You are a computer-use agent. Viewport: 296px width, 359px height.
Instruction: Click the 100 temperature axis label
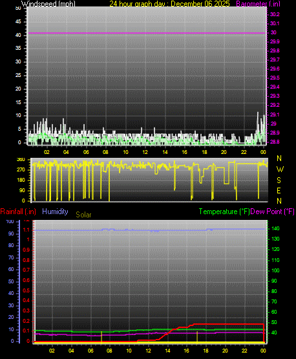coord(275,270)
